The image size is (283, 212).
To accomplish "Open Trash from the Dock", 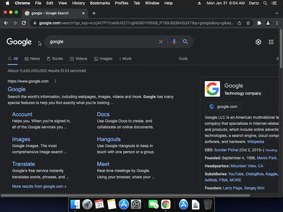I will [208, 205].
